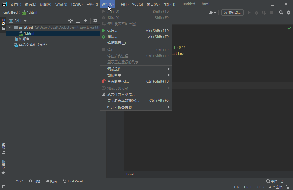Screen dimensions: 293x190
Task: Click the 10:8 cursor position indicator
Action: pyautogui.click(x=237, y=187)
